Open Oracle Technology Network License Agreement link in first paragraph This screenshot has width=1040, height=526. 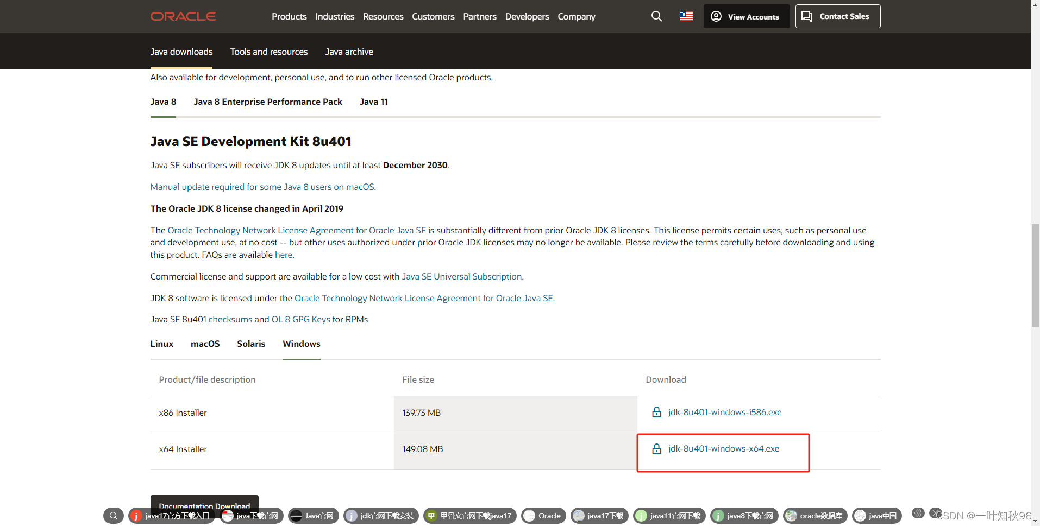coord(297,230)
